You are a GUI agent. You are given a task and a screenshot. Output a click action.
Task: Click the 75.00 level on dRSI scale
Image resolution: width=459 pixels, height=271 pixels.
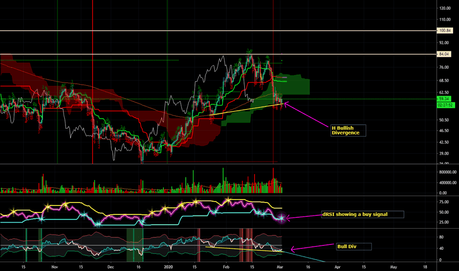pos(444,202)
